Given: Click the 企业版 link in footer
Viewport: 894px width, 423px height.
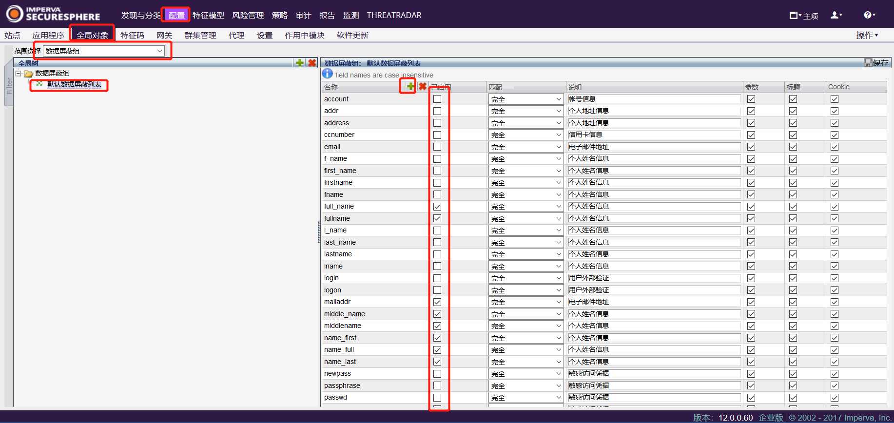Looking at the screenshot, I should pyautogui.click(x=771, y=418).
